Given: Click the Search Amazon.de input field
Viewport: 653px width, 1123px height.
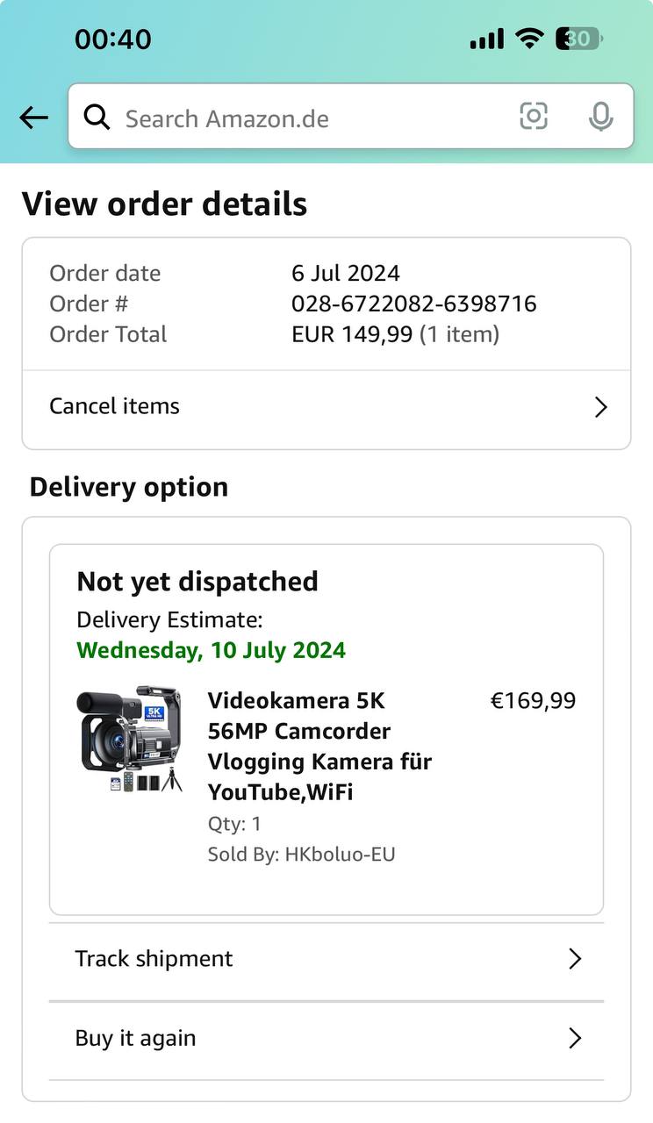Looking at the screenshot, I should click(307, 118).
